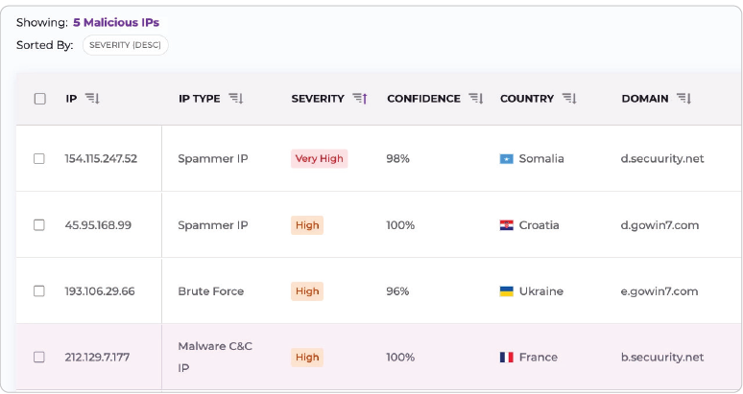743x394 pixels.
Task: Sort by the IP column icon
Action: pos(92,99)
